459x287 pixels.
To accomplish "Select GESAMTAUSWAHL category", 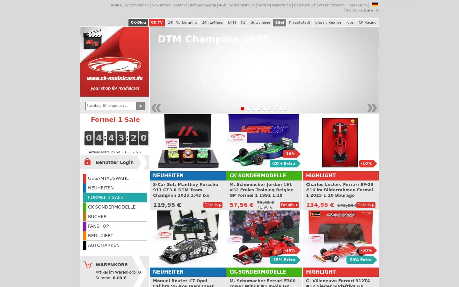I will click(115, 178).
